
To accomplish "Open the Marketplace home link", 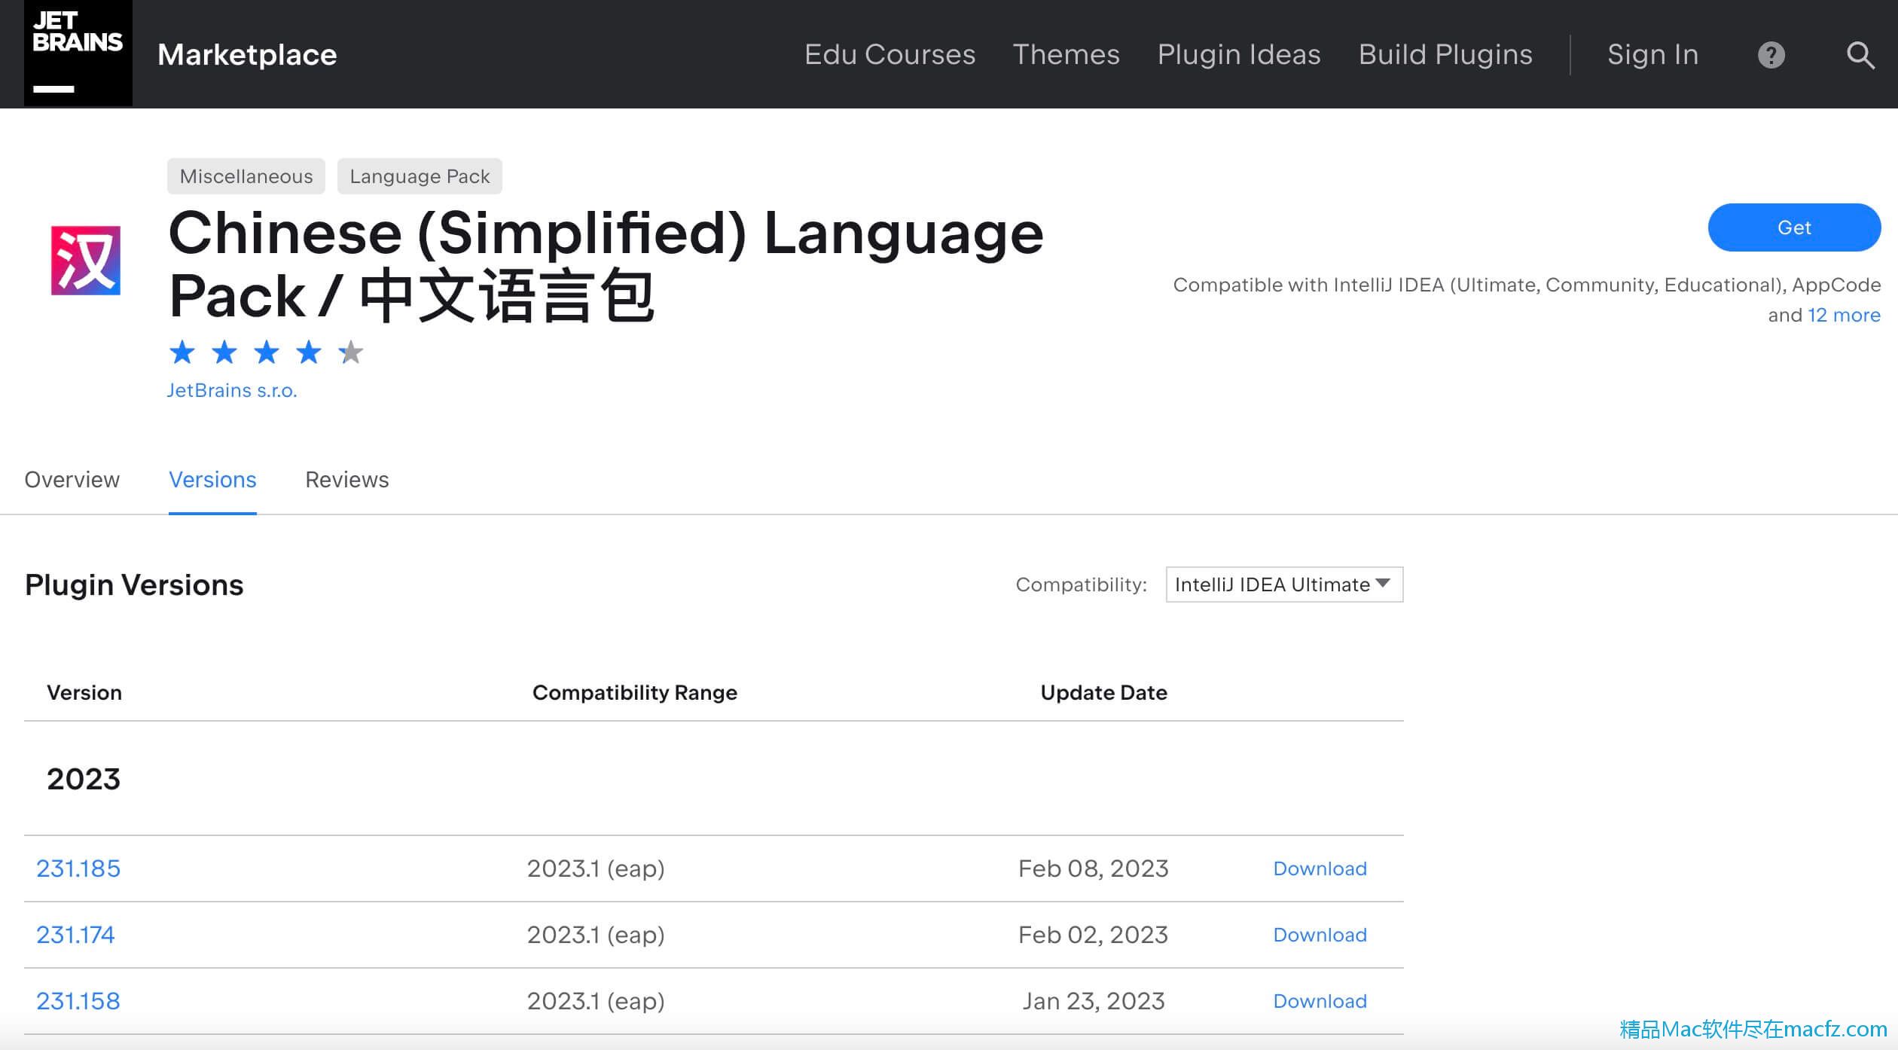I will point(247,54).
